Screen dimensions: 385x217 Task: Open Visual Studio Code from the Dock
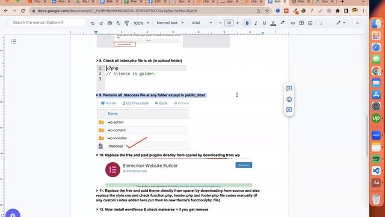click(x=376, y=171)
